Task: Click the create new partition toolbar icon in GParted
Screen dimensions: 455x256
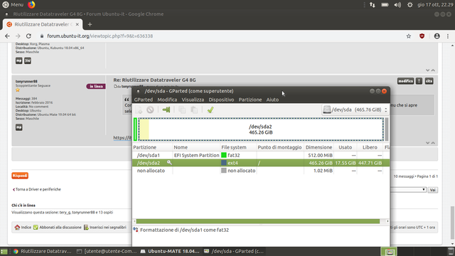Action: [139, 110]
